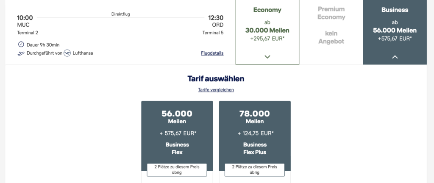Click seats-left badge under Business Flex Plus
The height and width of the screenshot is (183, 434).
pyautogui.click(x=255, y=169)
